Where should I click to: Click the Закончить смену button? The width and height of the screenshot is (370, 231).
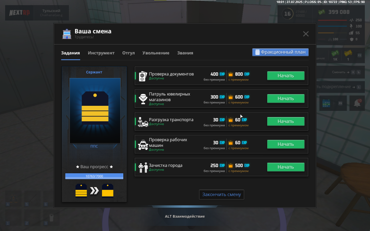[x=221, y=194]
